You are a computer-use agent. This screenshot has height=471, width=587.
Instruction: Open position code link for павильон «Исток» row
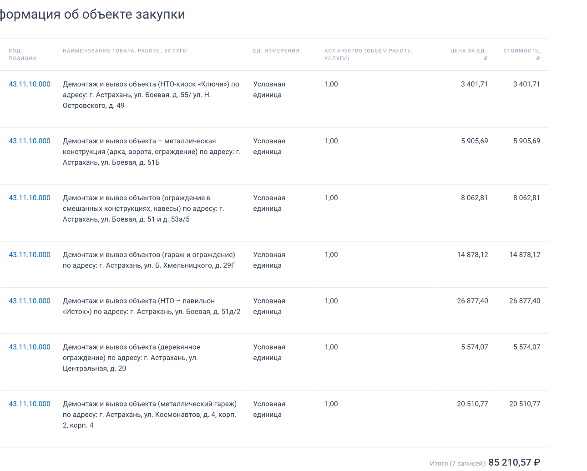pyautogui.click(x=30, y=301)
